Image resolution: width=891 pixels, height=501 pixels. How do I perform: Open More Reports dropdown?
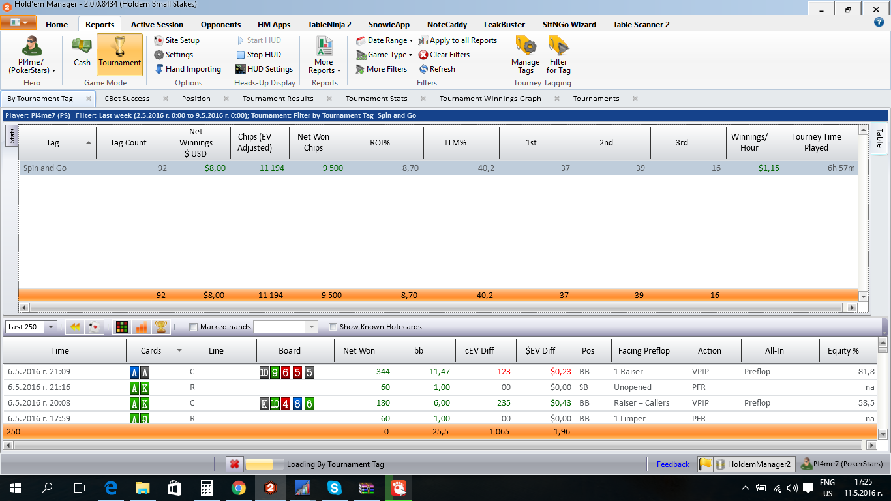324,55
